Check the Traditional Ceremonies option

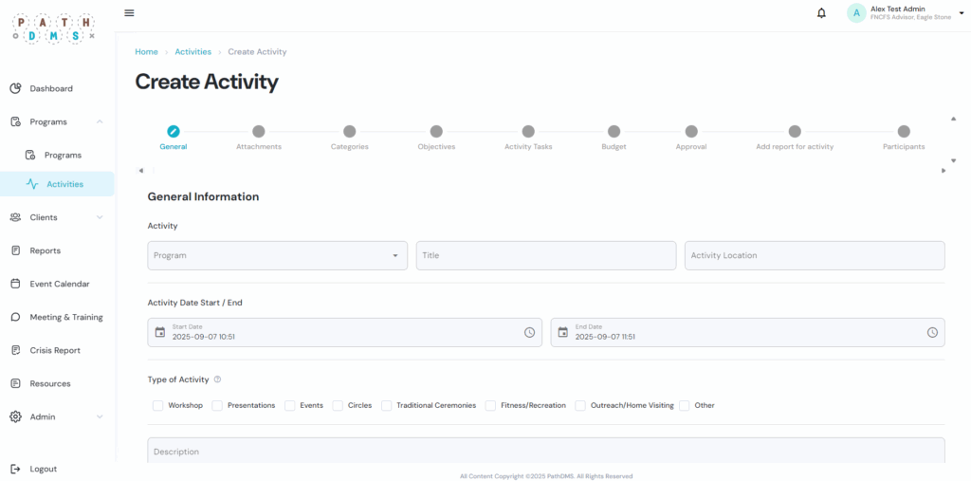pos(387,405)
